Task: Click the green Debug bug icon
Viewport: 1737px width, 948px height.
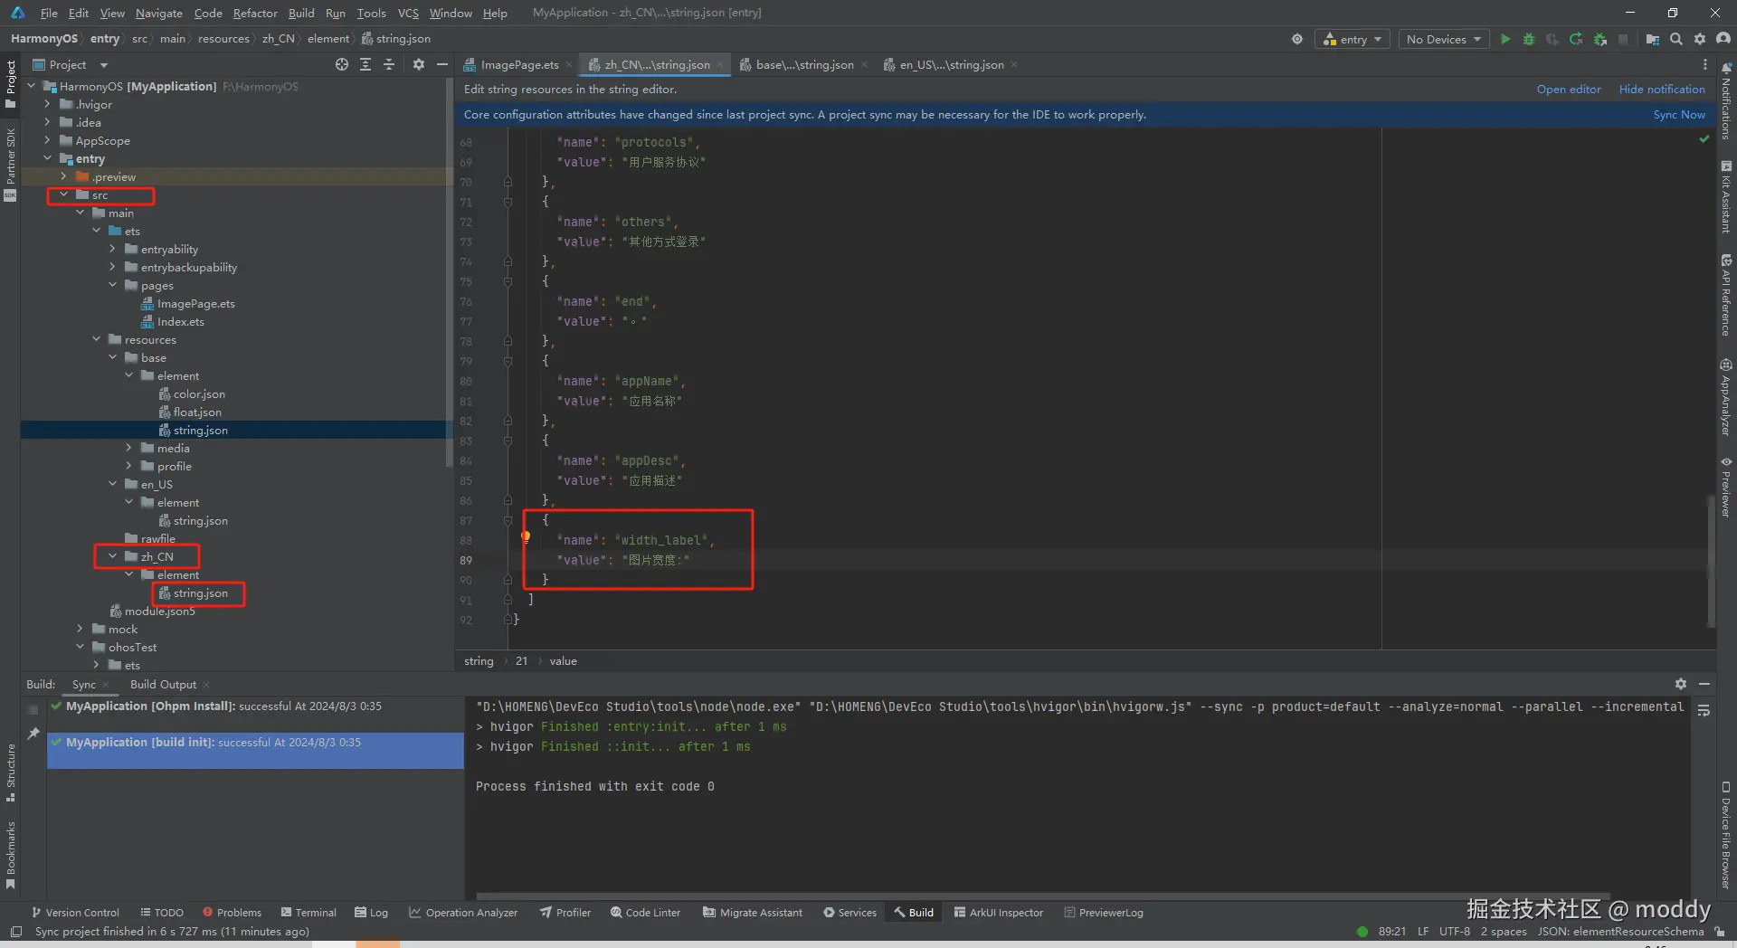Action: (1529, 39)
